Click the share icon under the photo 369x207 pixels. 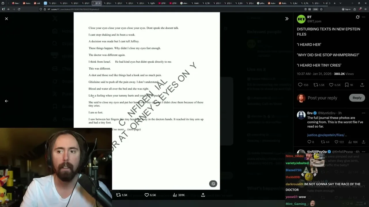pos(203,195)
